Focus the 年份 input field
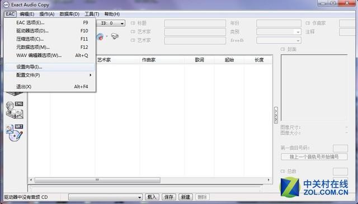 (x=279, y=23)
